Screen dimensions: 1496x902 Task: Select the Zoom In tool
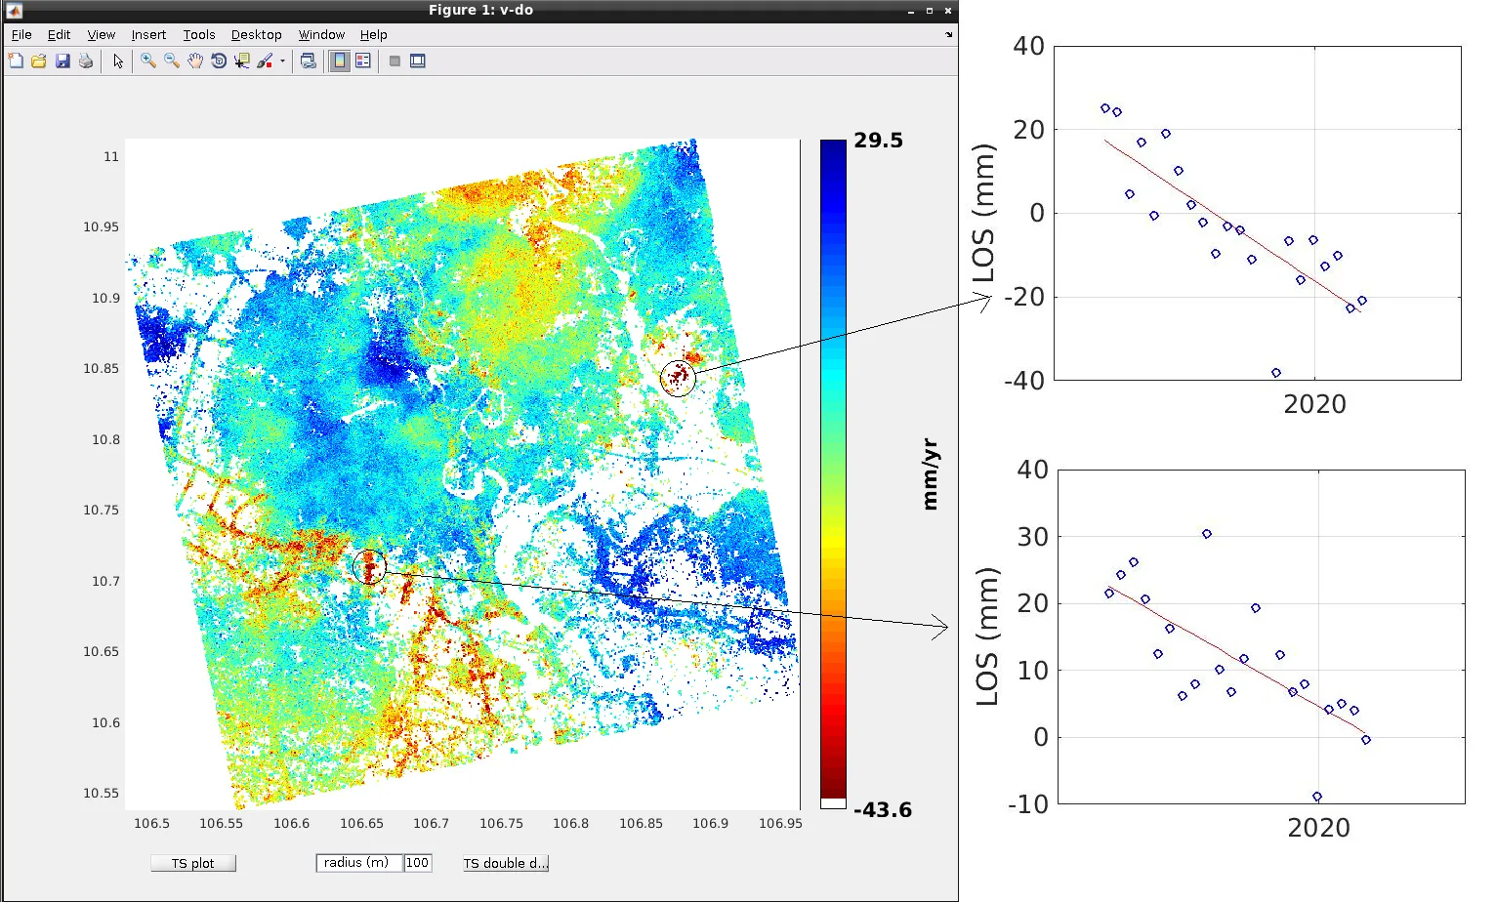click(x=148, y=61)
